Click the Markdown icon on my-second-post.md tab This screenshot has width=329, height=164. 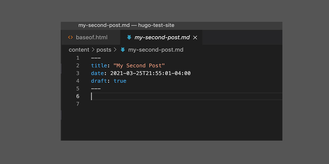tap(129, 37)
